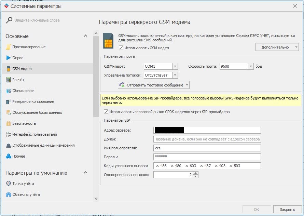The height and width of the screenshot is (216, 304).
Task: Click the Расчёт calculator icon
Action: tap(9, 80)
